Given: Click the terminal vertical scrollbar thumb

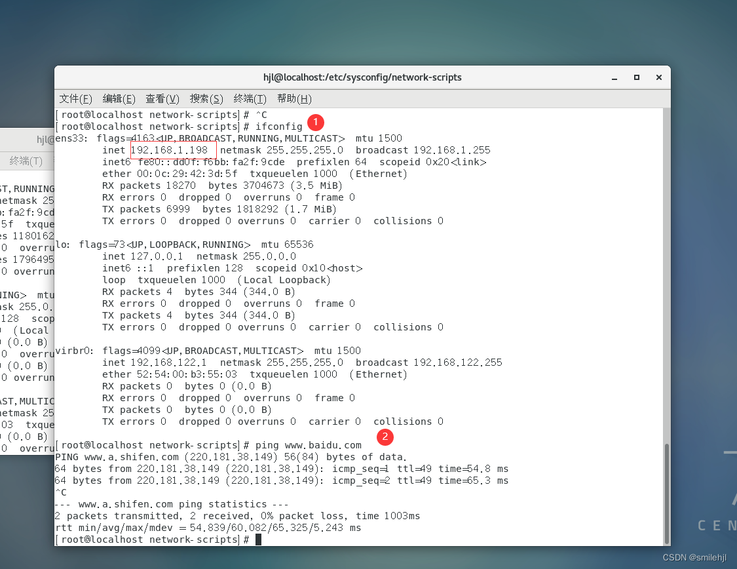Looking at the screenshot, I should [x=666, y=494].
